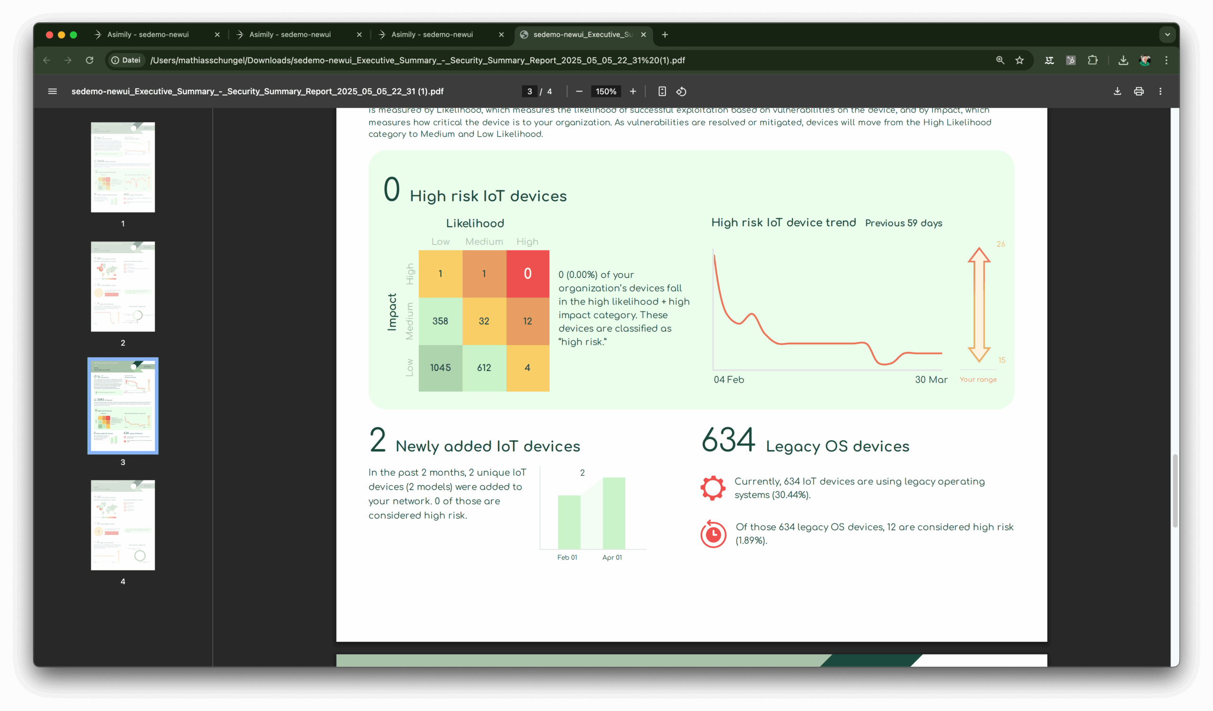
Task: Print the PDF document
Action: 1139,91
